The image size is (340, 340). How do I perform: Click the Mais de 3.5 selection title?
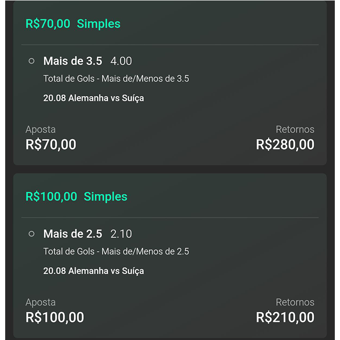pos(72,61)
